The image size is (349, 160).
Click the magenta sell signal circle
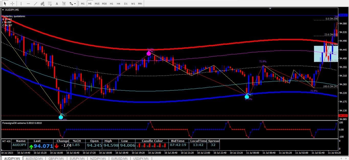click(149, 53)
